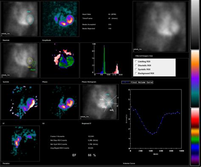201x167 pixels.
Task: Click the grayscale color bar
Action: tap(195, 24)
